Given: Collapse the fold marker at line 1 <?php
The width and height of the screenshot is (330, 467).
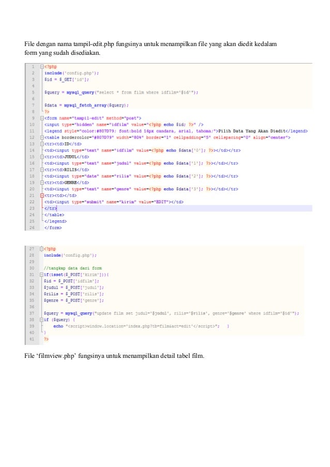Looking at the screenshot, I should pos(42,67).
